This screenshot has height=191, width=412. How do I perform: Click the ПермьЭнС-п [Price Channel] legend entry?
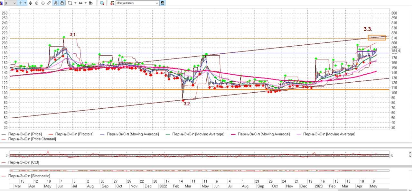pos(29,139)
